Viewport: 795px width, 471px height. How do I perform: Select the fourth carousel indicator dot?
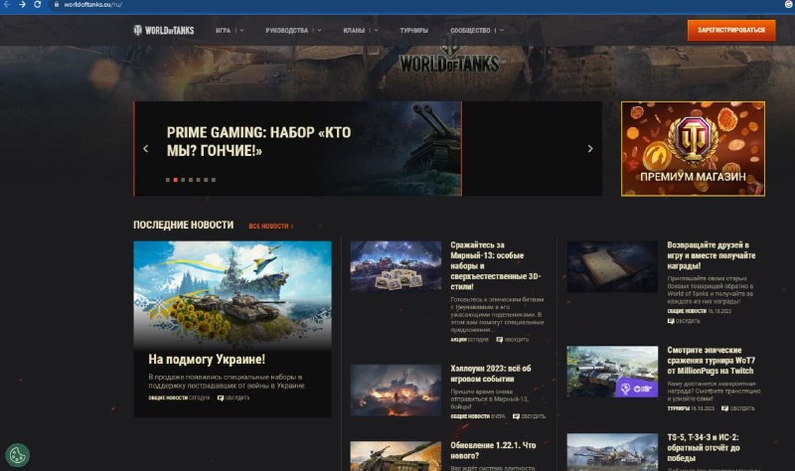click(191, 180)
